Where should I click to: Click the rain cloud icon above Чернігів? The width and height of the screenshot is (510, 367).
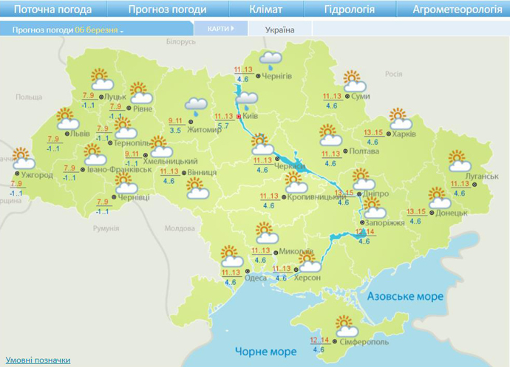pos(271,59)
